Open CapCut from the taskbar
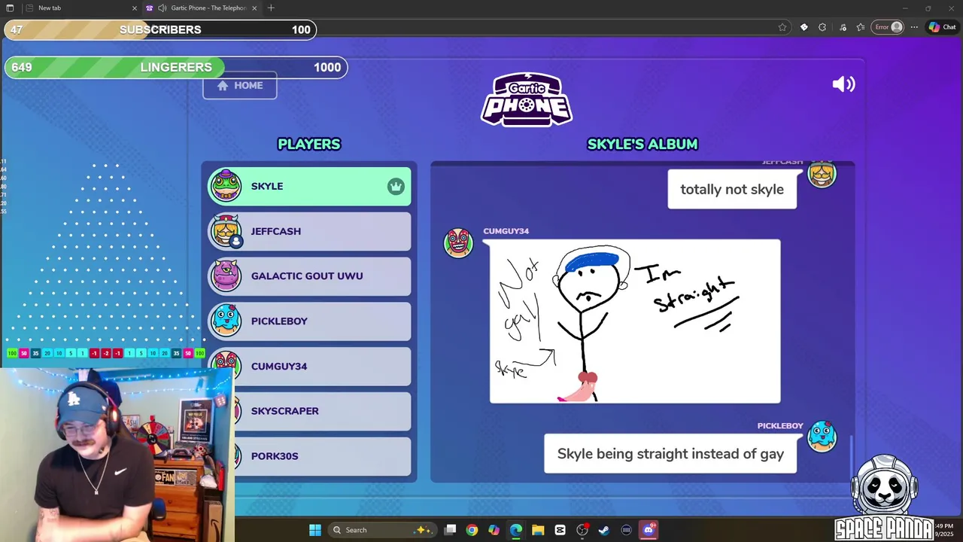 point(560,530)
